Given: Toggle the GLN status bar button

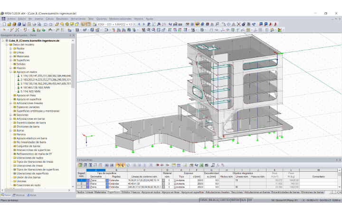Looking at the screenshot, I should 244,200.
